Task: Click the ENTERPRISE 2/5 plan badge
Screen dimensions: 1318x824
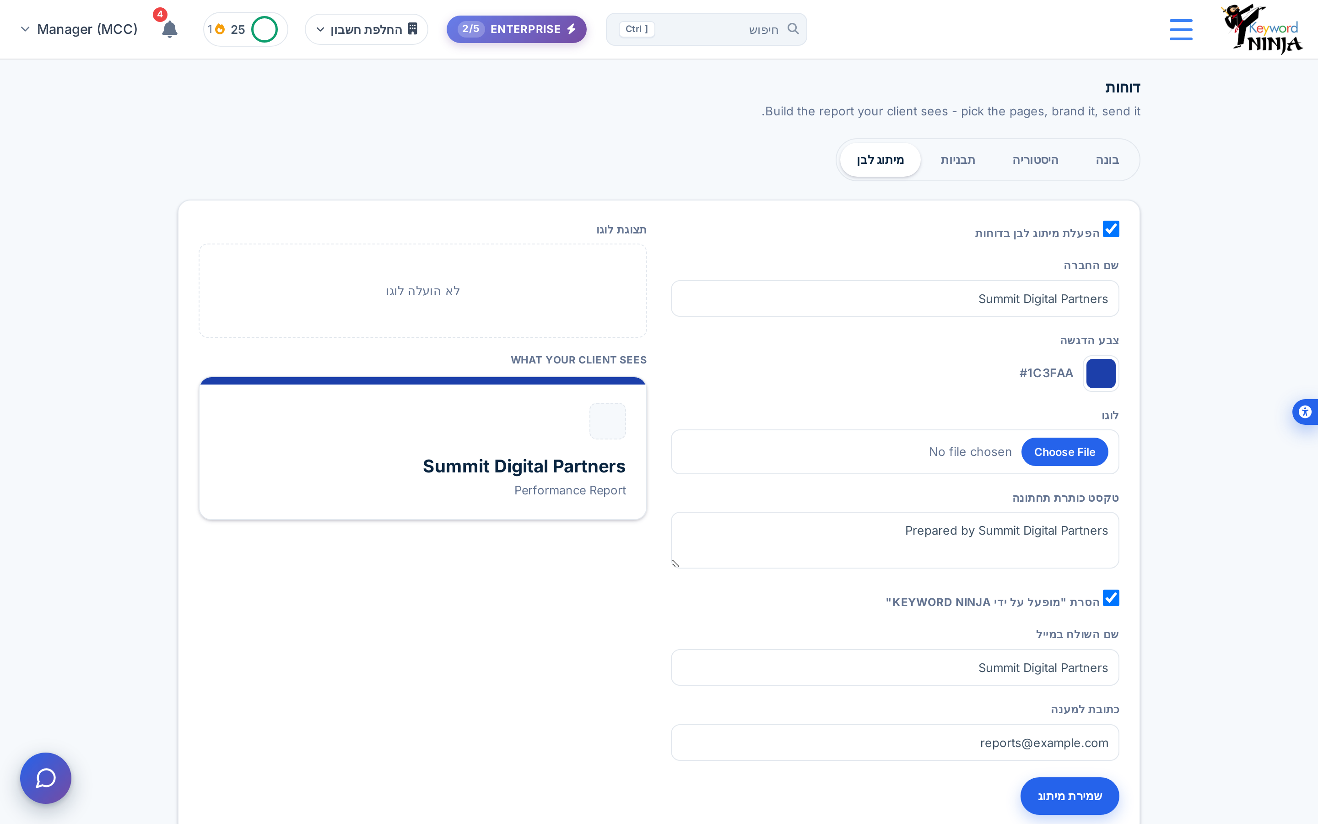Action: [516, 29]
